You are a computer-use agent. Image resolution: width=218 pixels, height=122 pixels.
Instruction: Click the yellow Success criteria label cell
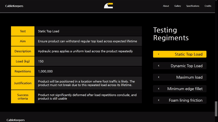[23, 97]
